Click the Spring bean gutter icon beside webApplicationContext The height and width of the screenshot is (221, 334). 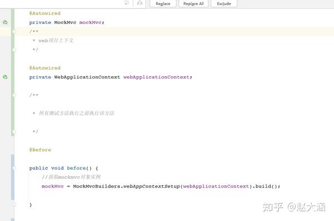[5, 77]
